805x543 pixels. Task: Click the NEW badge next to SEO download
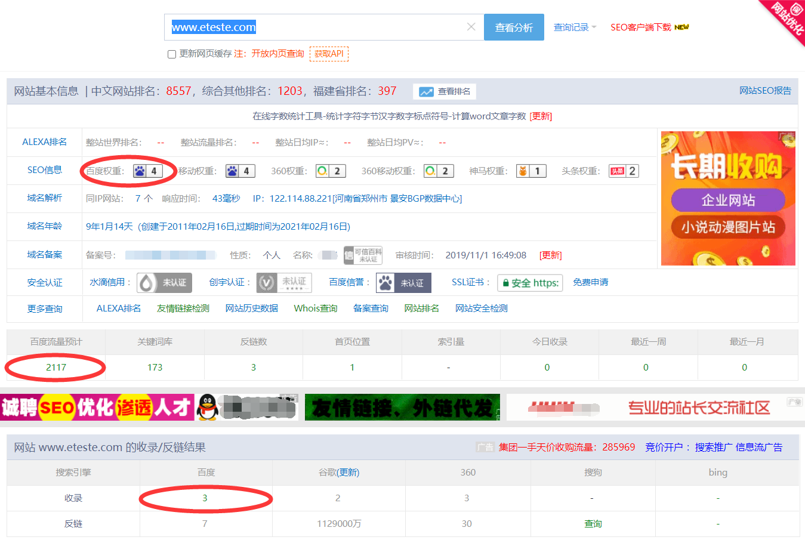(681, 27)
